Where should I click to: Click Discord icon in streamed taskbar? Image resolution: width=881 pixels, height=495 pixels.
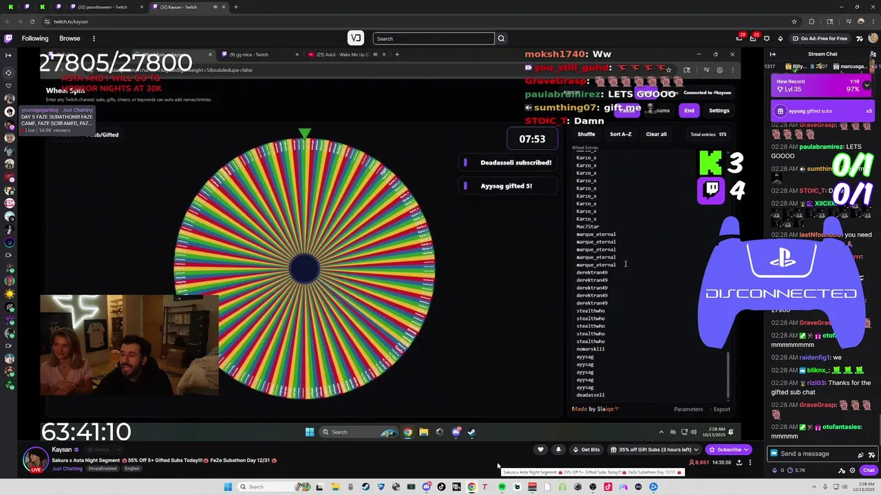[x=456, y=432]
